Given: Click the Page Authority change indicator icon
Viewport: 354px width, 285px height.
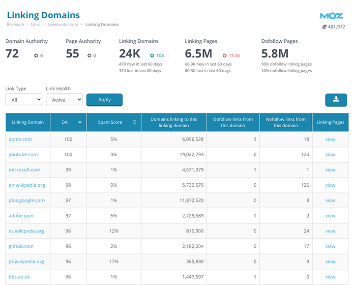Looking at the screenshot, I should pos(89,56).
